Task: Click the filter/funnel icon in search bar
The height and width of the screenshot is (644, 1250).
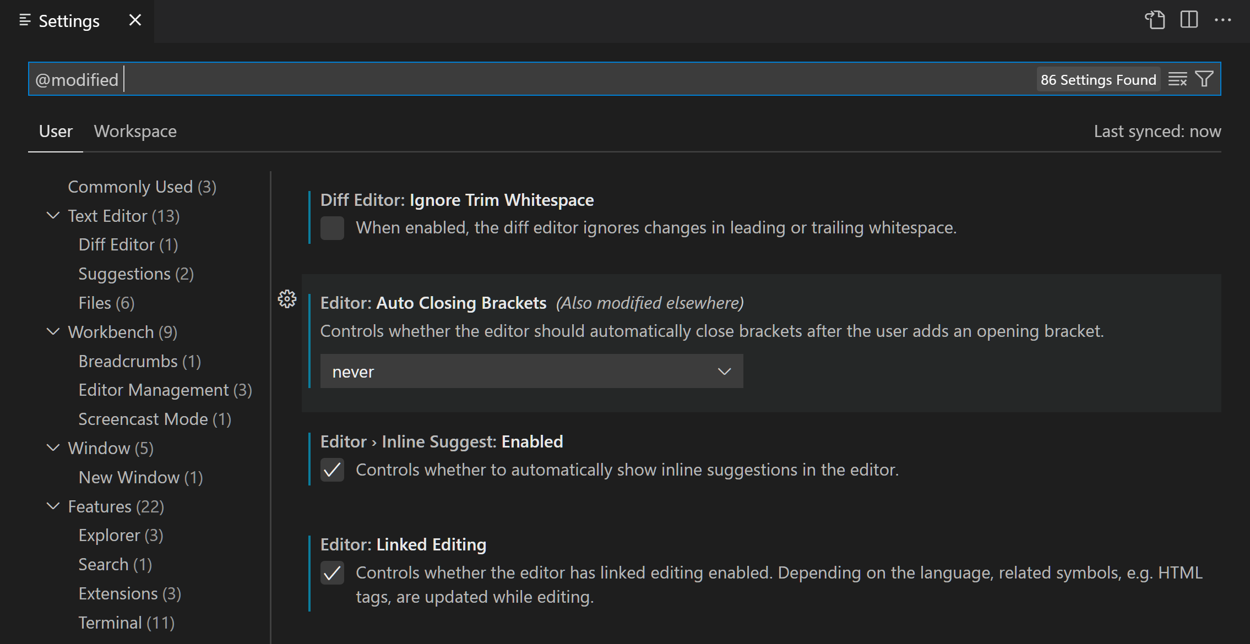Action: (x=1205, y=79)
